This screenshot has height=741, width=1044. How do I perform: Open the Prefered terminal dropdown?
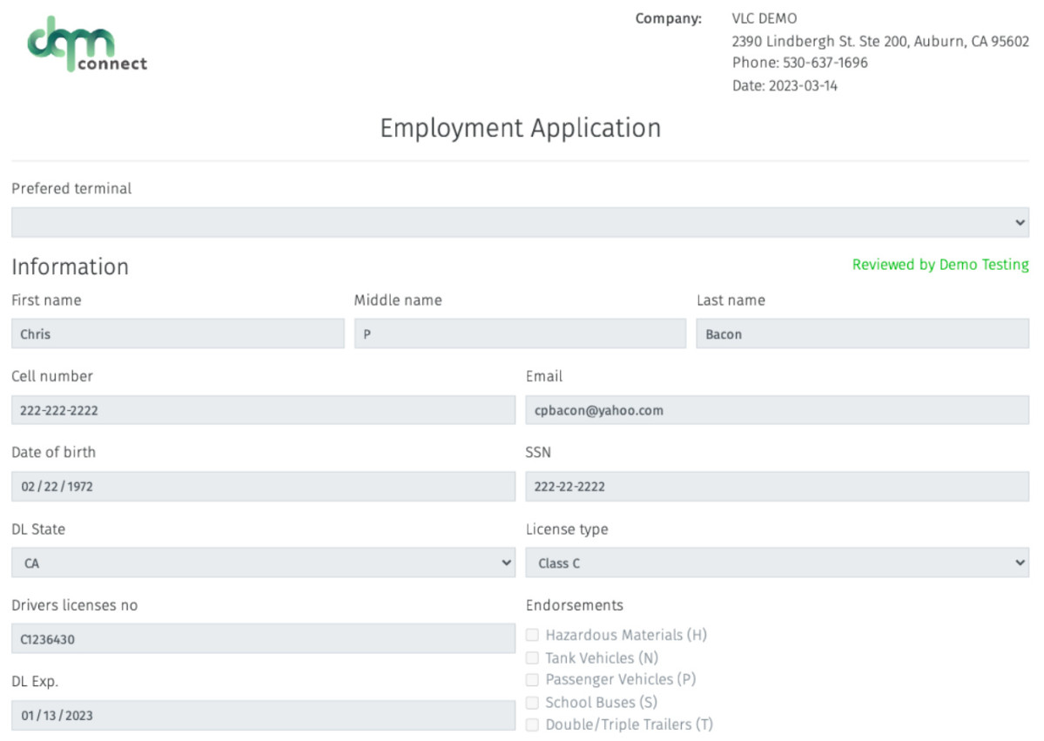[x=520, y=222]
